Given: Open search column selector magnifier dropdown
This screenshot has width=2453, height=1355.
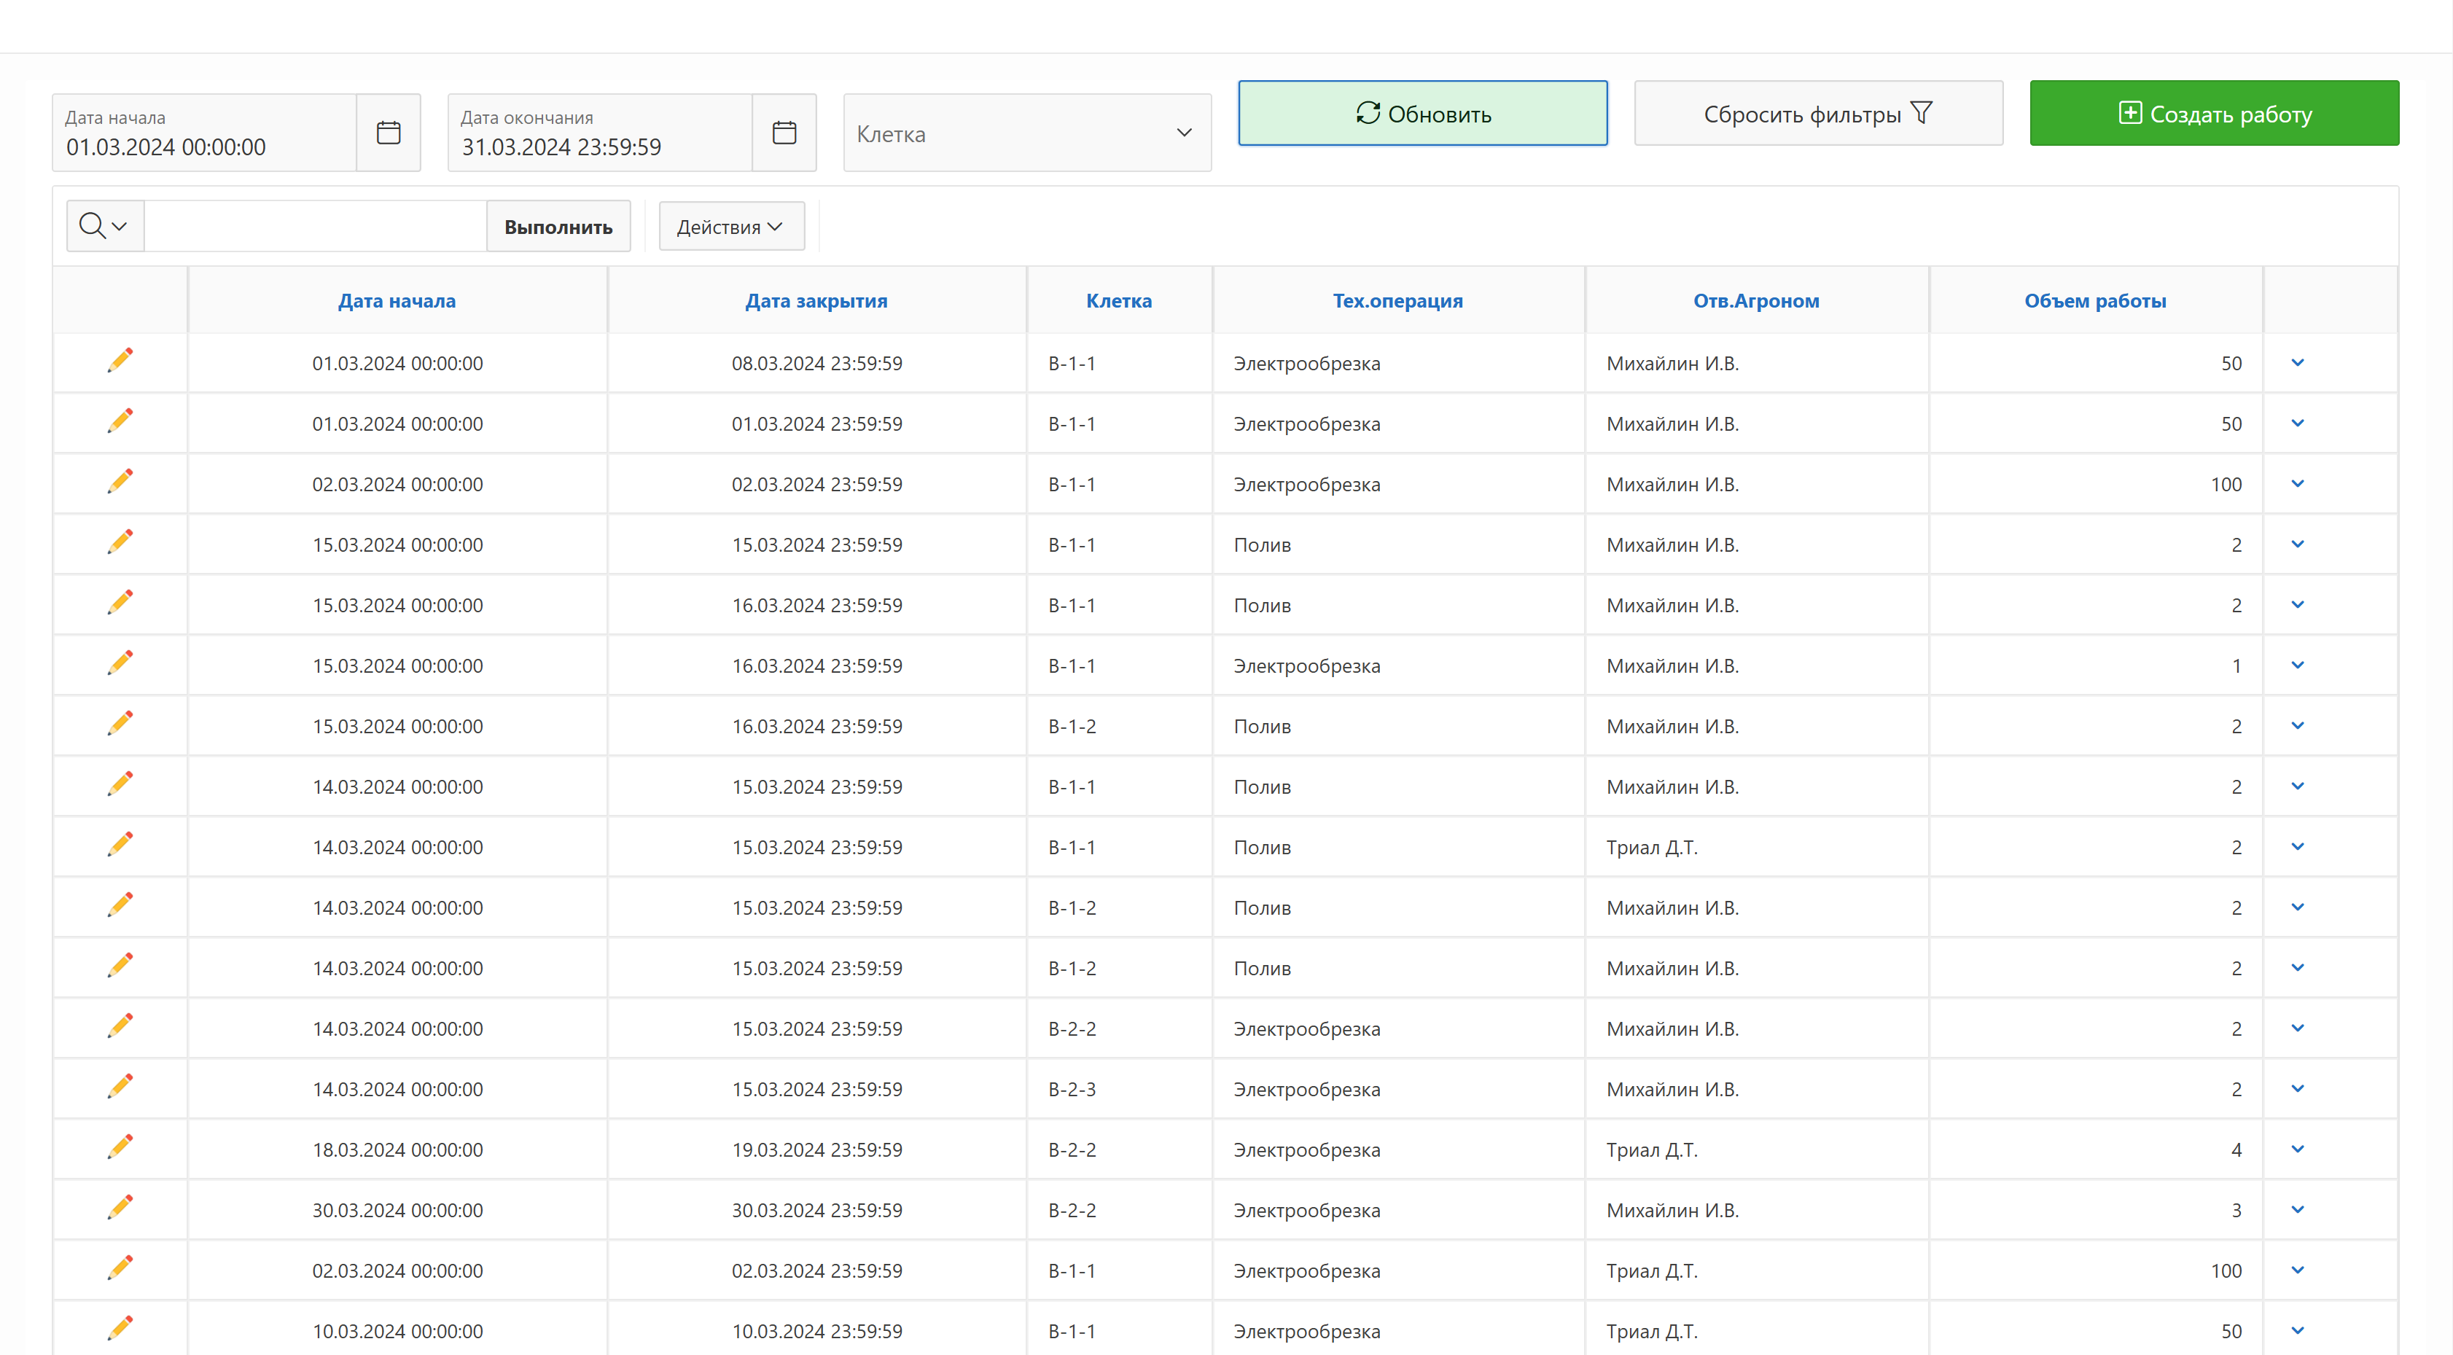Looking at the screenshot, I should pyautogui.click(x=104, y=227).
